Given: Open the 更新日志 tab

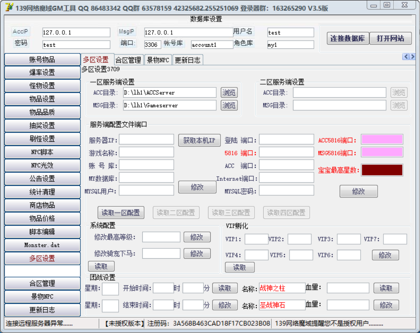Looking at the screenshot, I should click(188, 60).
